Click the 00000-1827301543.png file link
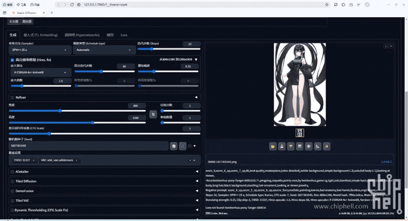This screenshot has height=221, width=408. tap(222, 162)
